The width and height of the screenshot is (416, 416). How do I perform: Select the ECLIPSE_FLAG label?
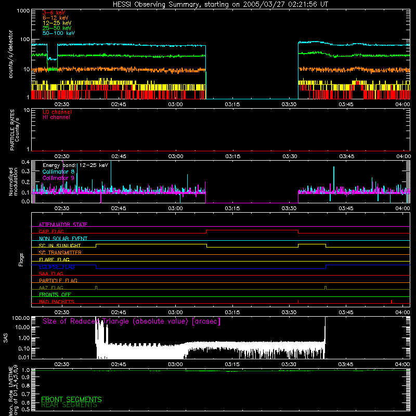(x=57, y=267)
